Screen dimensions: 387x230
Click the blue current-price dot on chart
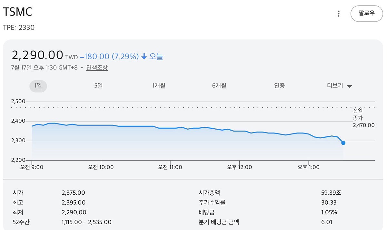(343, 143)
